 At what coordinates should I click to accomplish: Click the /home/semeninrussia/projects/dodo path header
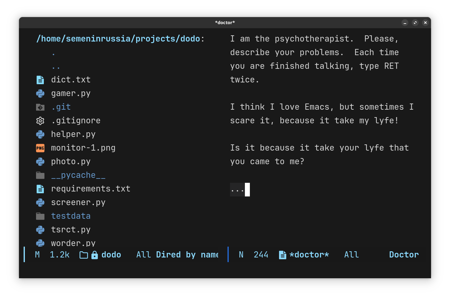(x=118, y=39)
